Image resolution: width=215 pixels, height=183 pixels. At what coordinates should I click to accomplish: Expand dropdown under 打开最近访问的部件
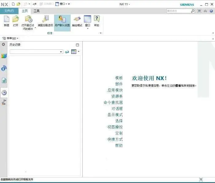[35, 28]
